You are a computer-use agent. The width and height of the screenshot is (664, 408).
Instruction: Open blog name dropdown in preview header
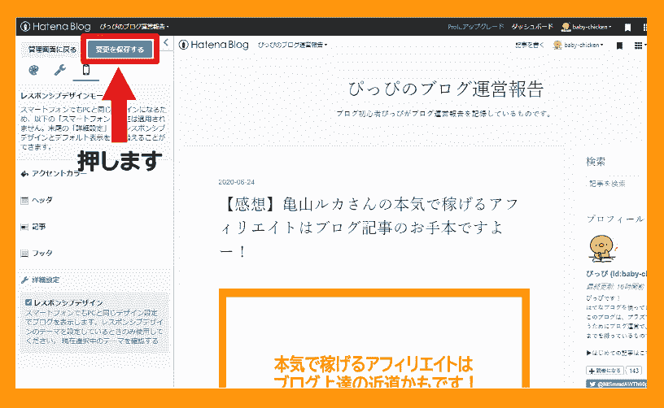pyautogui.click(x=292, y=45)
